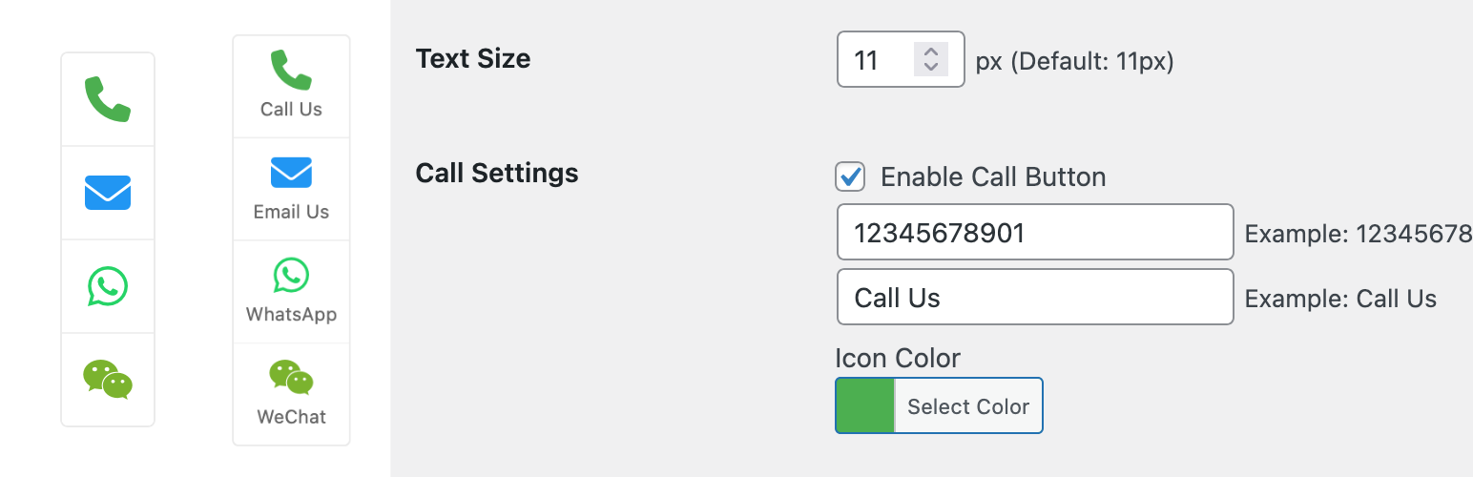Screen dimensions: 1473x477
Task: Click the phone number field showing 12345678901
Action: click(x=1035, y=232)
